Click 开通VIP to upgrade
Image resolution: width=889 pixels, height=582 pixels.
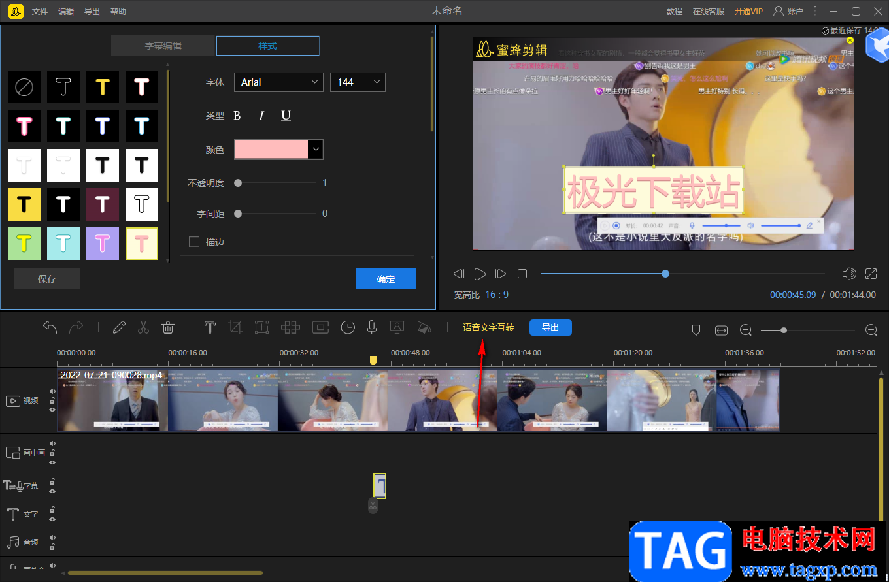click(x=748, y=12)
